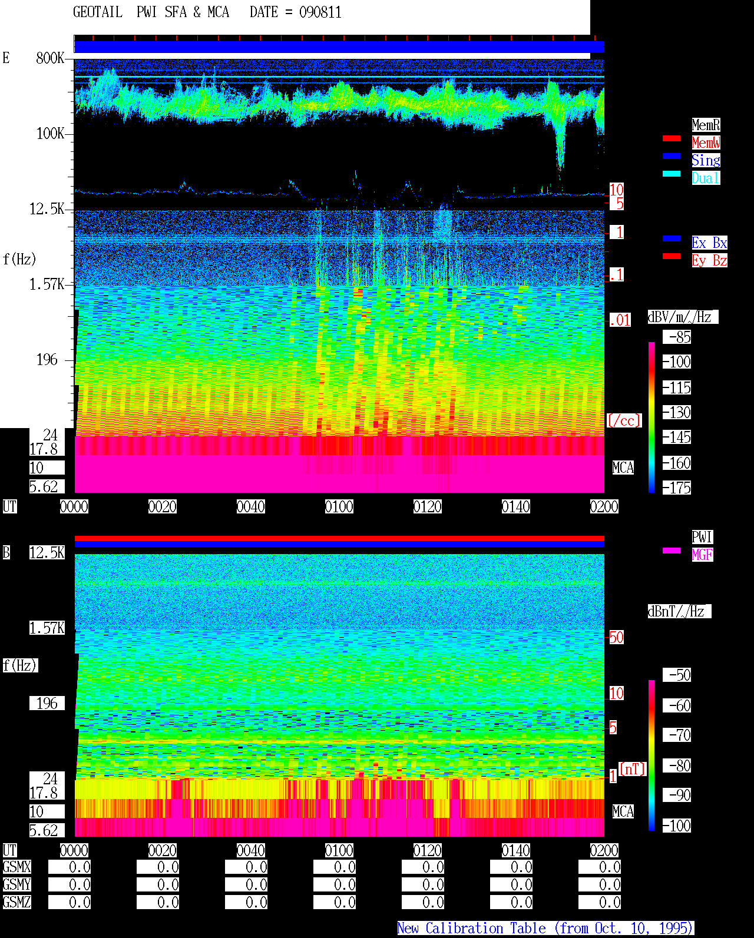
Task: Click the dBnT/√Hz color scale bar
Action: coord(652,755)
